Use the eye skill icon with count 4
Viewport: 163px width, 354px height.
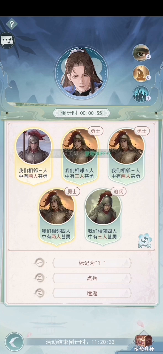coord(141,53)
